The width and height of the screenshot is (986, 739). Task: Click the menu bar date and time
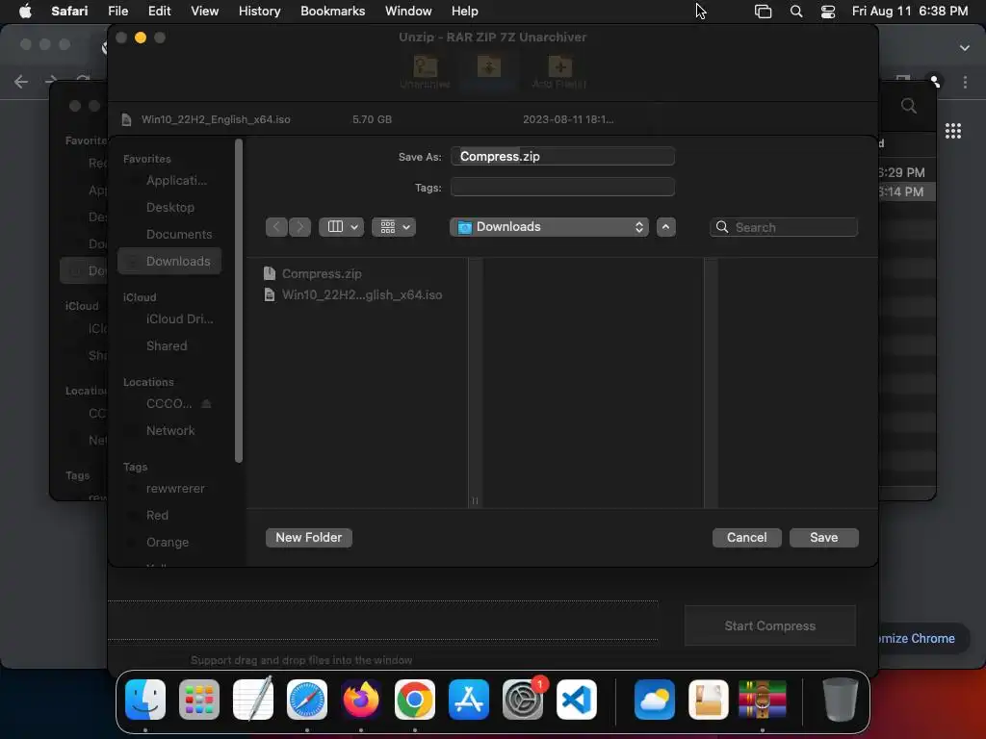click(909, 12)
